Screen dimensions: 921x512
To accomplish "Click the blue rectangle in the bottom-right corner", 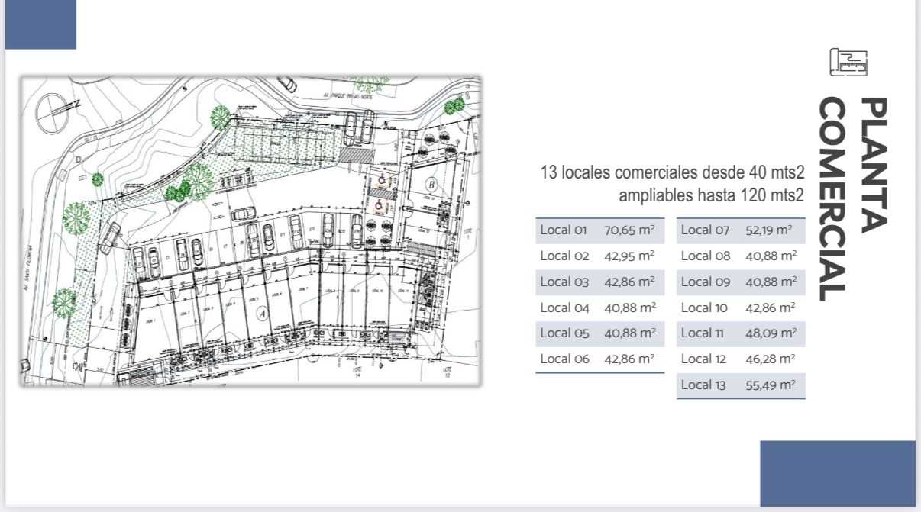I will tap(837, 473).
